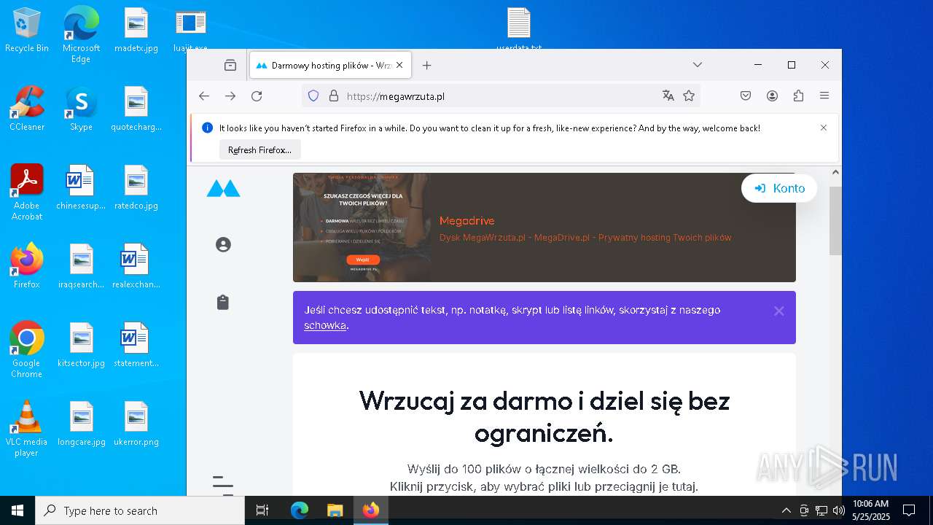This screenshot has width=933, height=525.
Task: Select chinesesup... Word document on desktop
Action: tap(81, 187)
